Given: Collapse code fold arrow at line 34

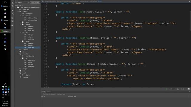Looking at the screenshot, I should tap(48, 67).
